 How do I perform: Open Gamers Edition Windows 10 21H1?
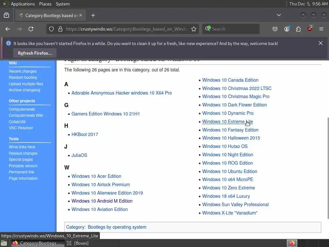pos(105,114)
